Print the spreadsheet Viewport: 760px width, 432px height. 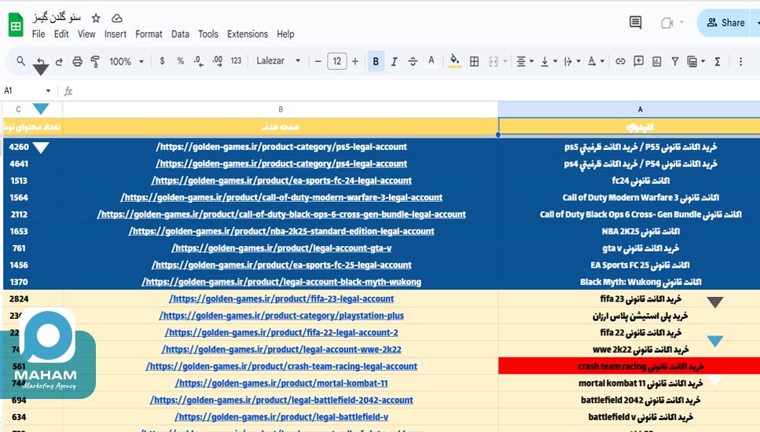coord(77,61)
